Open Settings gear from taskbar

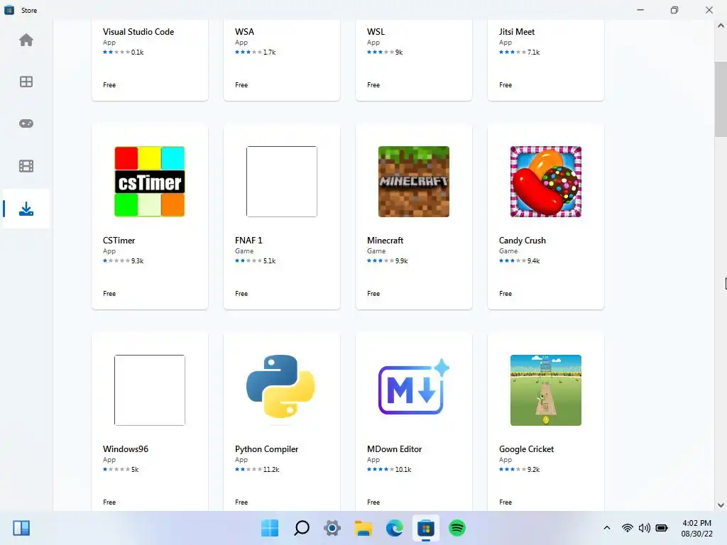(332, 528)
